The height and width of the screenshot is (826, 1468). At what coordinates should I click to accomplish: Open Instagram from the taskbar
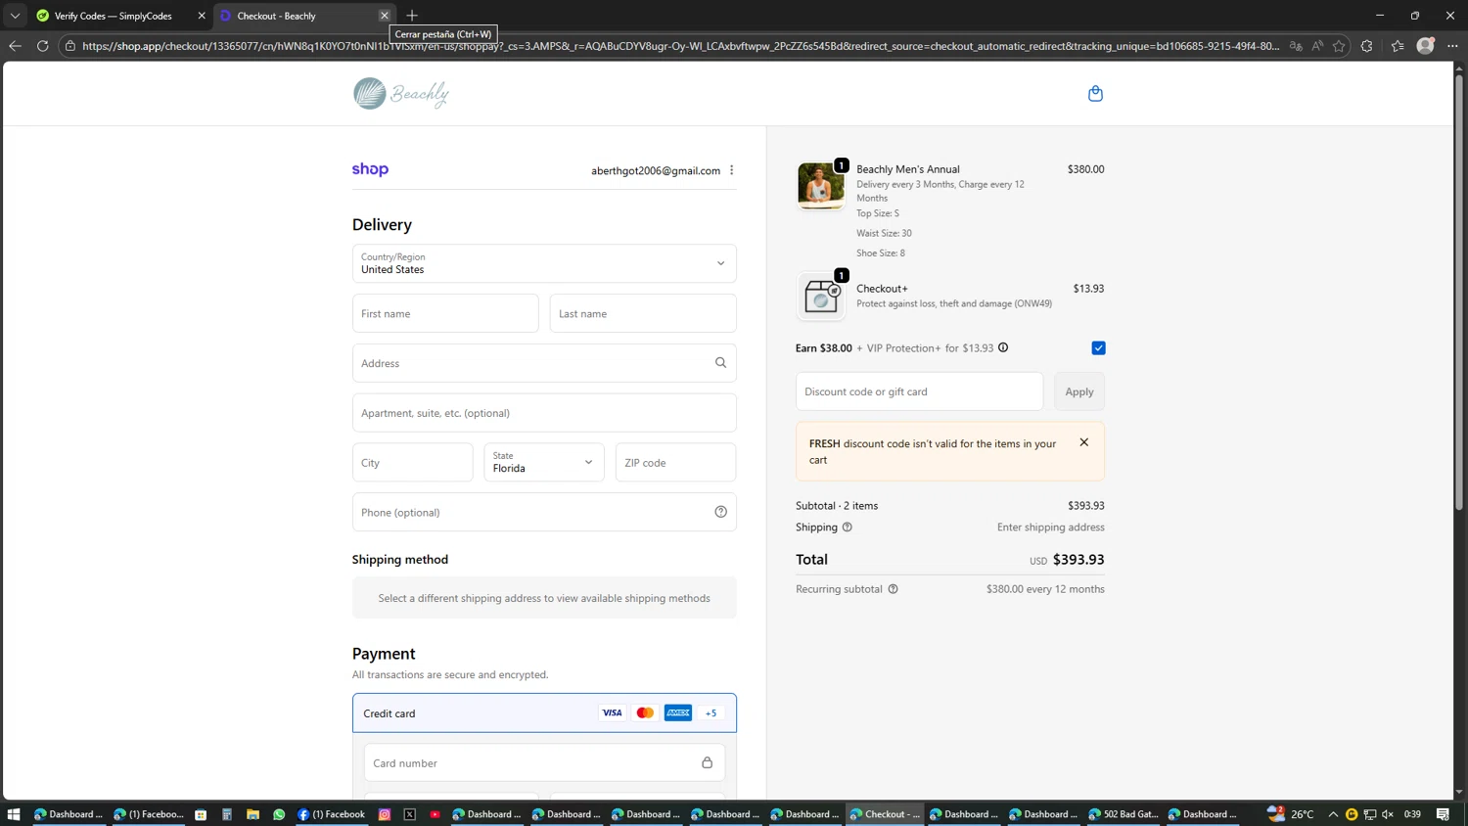tap(385, 814)
